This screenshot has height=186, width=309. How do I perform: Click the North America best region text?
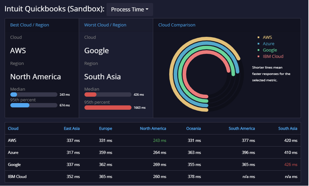tap(35, 77)
